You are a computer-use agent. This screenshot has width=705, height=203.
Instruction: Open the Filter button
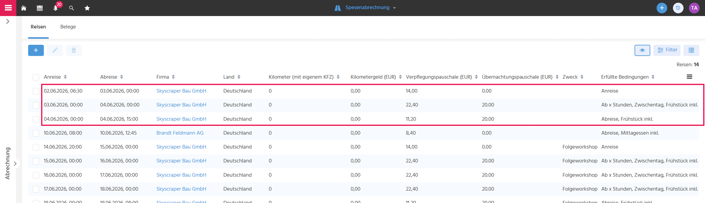click(667, 50)
